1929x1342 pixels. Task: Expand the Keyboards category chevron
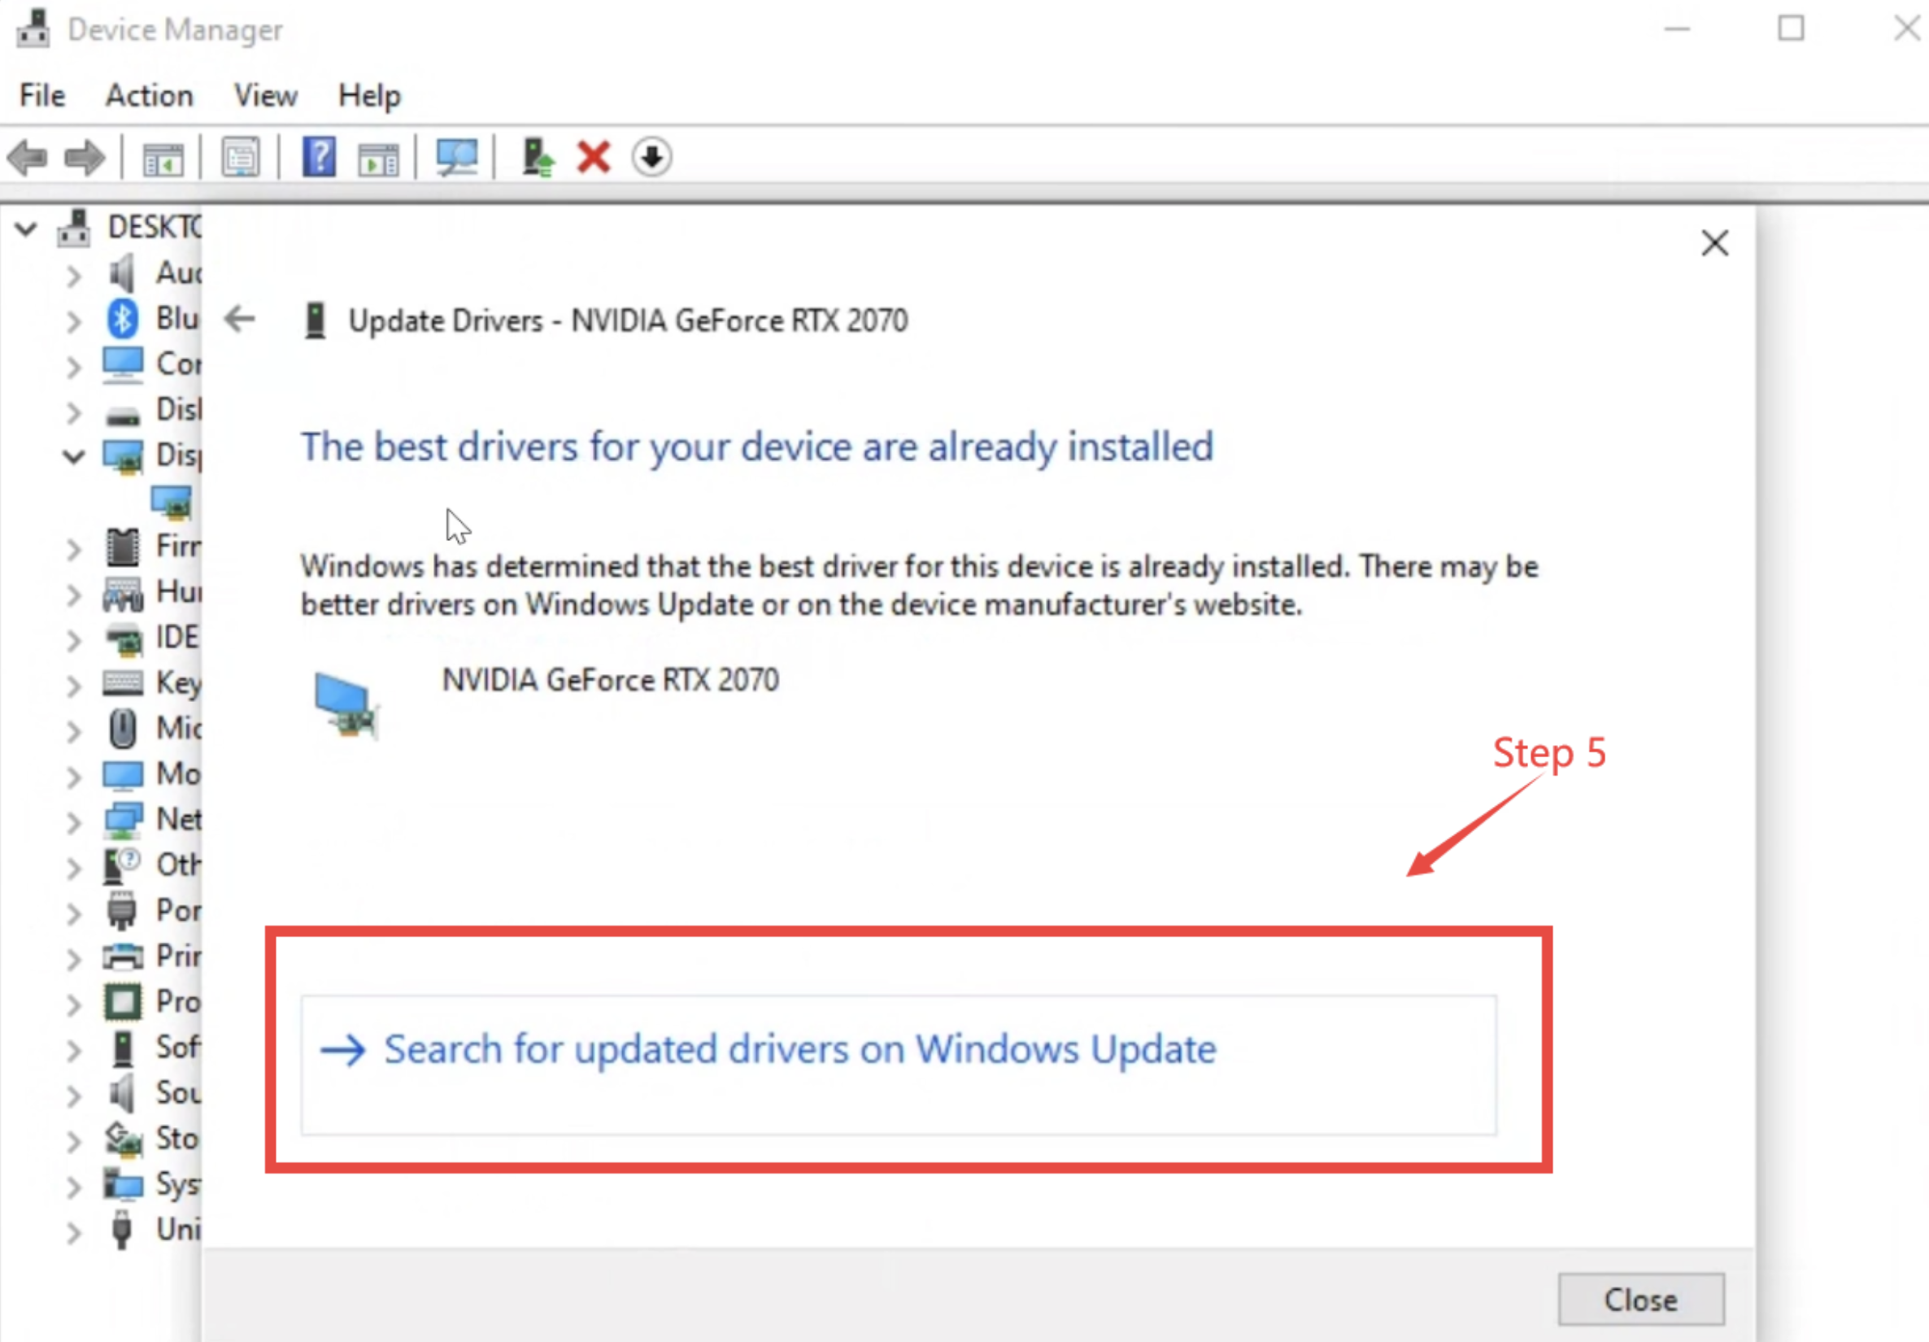tap(74, 685)
